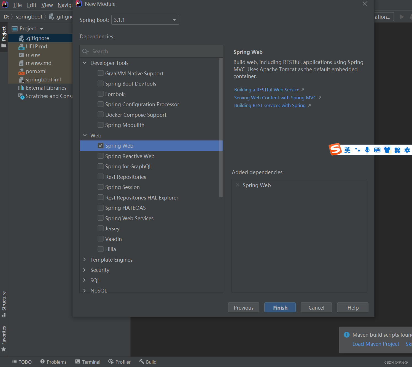Enable GraalVM Native Support checkbox
The width and height of the screenshot is (412, 367).
tap(101, 73)
